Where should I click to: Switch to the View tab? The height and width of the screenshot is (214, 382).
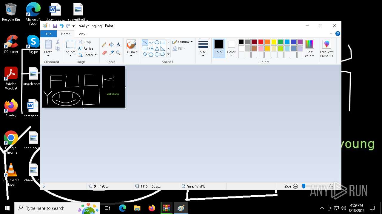point(82,34)
